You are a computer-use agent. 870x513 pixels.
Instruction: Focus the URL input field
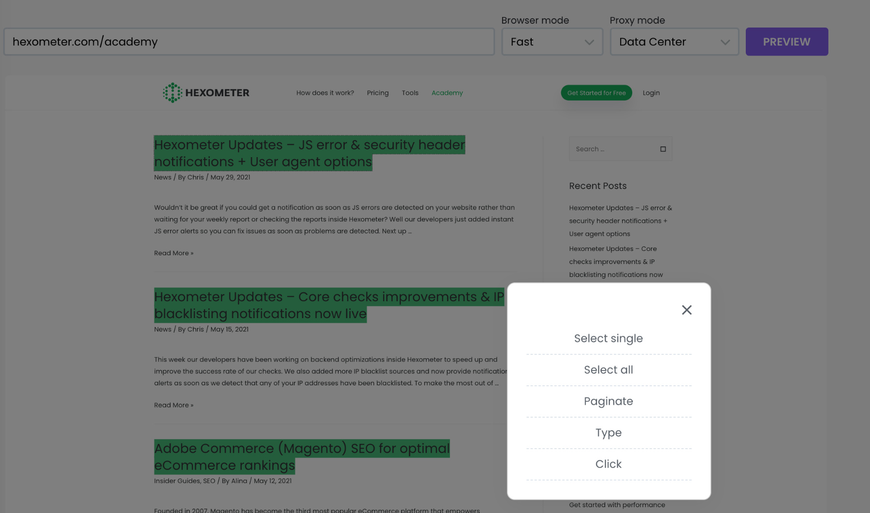[x=249, y=42]
